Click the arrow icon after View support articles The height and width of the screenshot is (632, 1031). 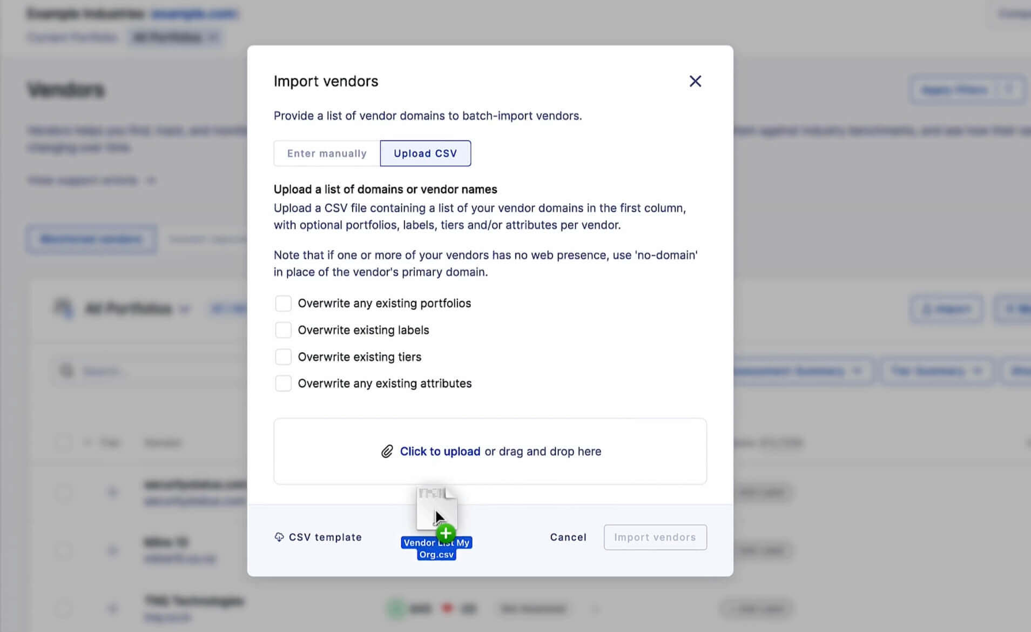point(151,180)
